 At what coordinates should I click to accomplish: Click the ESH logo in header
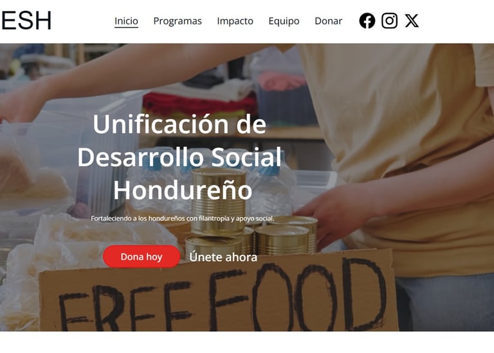pos(26,21)
